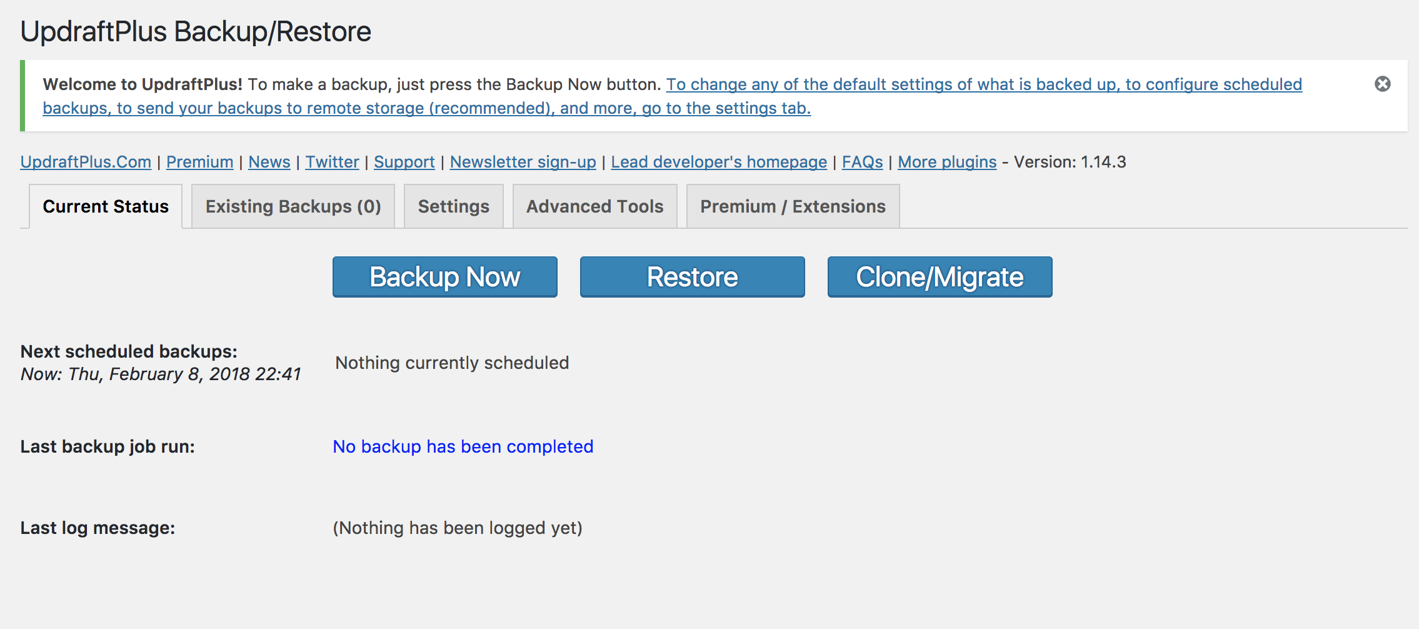Open the Twitter link
The image size is (1419, 629).
[x=332, y=162]
